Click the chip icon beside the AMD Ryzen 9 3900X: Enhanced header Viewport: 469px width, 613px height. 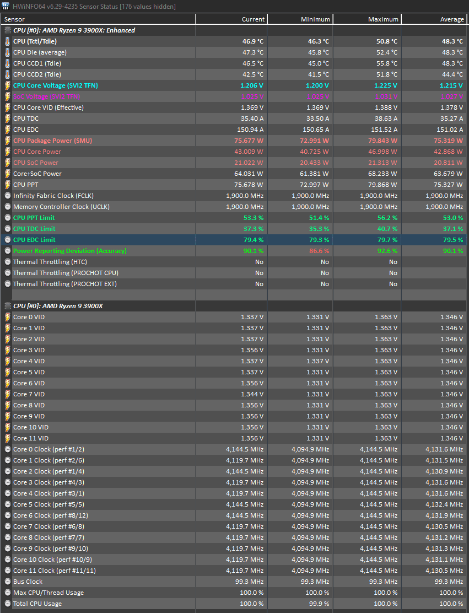coord(7,30)
